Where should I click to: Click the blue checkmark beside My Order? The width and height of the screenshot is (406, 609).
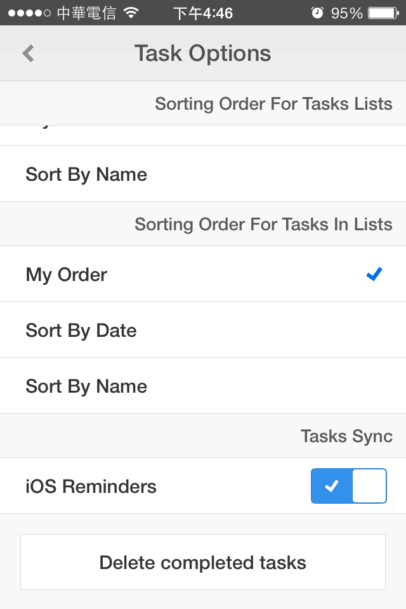point(374,274)
